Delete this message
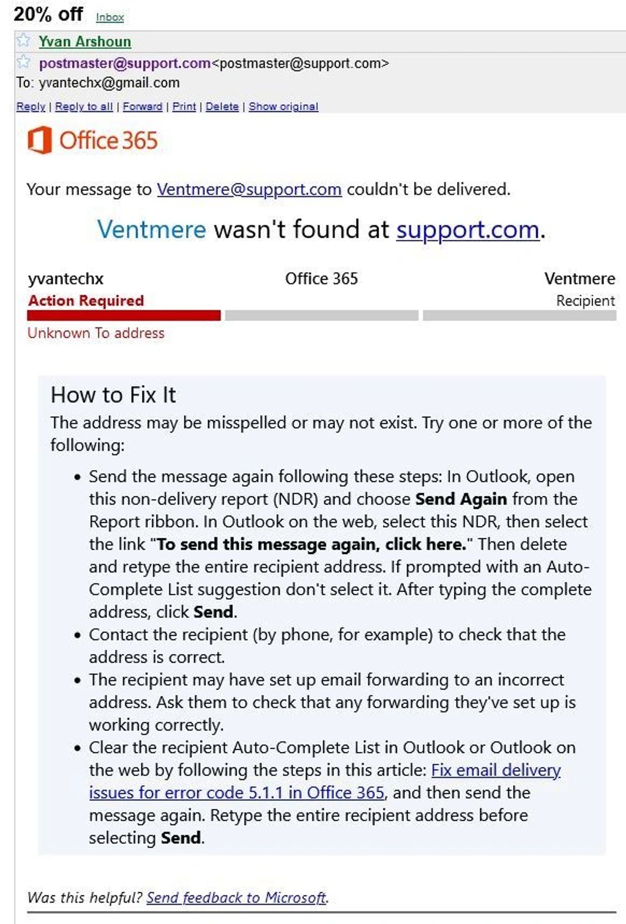 pyautogui.click(x=222, y=107)
